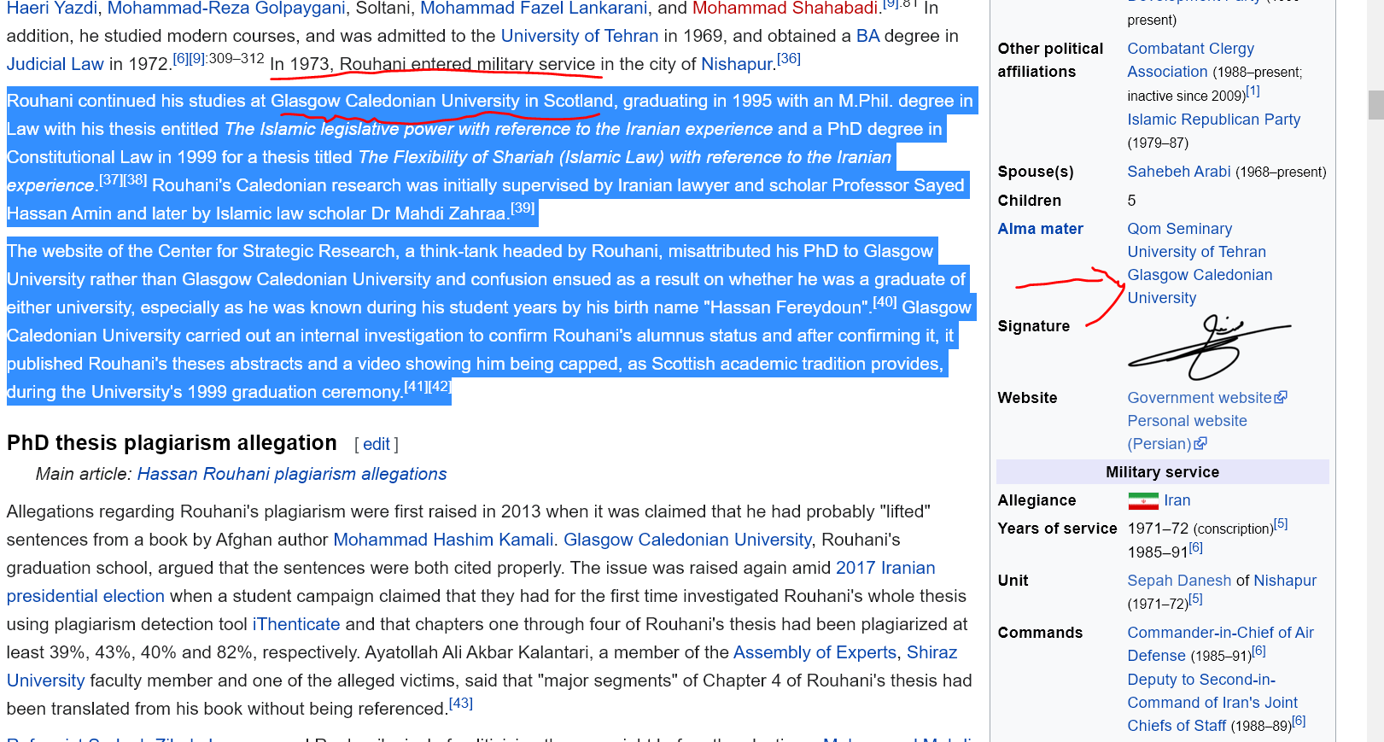1384x742 pixels.
Task: Open citation reference 40
Action: pos(885,302)
